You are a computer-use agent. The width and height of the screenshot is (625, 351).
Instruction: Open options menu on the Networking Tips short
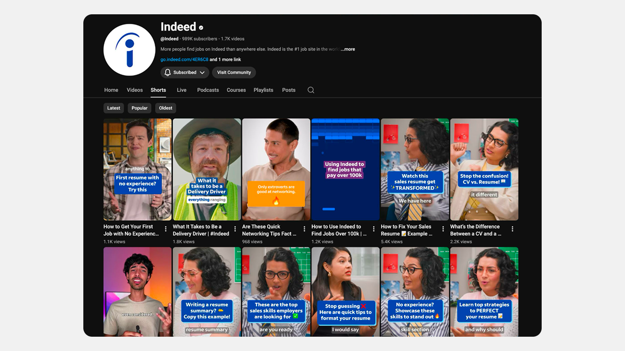point(304,228)
